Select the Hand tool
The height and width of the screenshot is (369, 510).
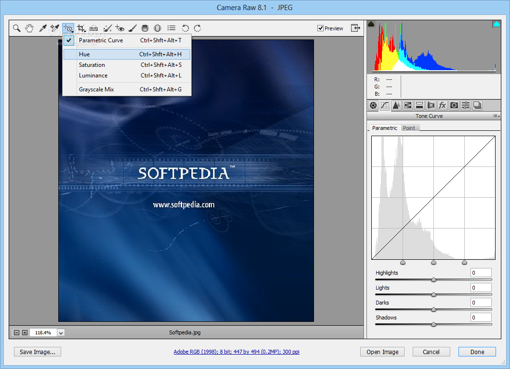click(x=29, y=28)
